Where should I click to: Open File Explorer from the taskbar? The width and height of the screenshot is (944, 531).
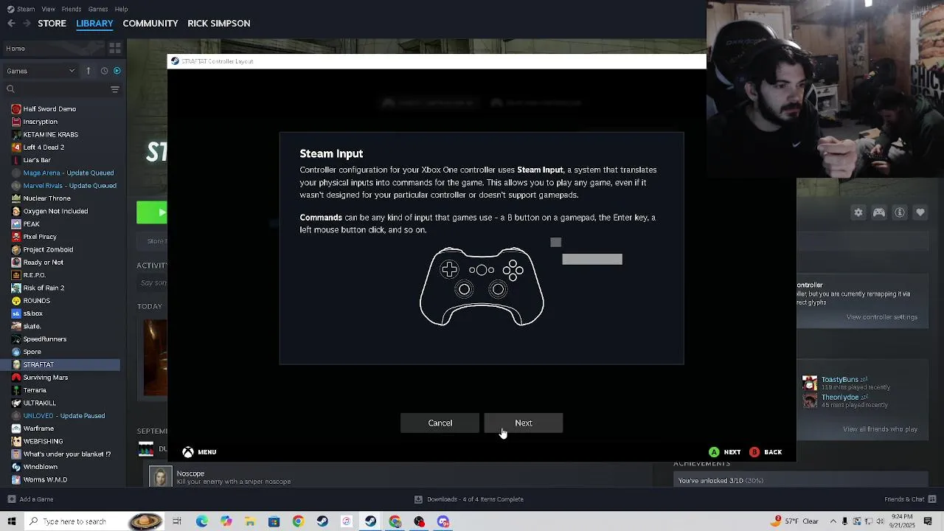pyautogui.click(x=250, y=521)
